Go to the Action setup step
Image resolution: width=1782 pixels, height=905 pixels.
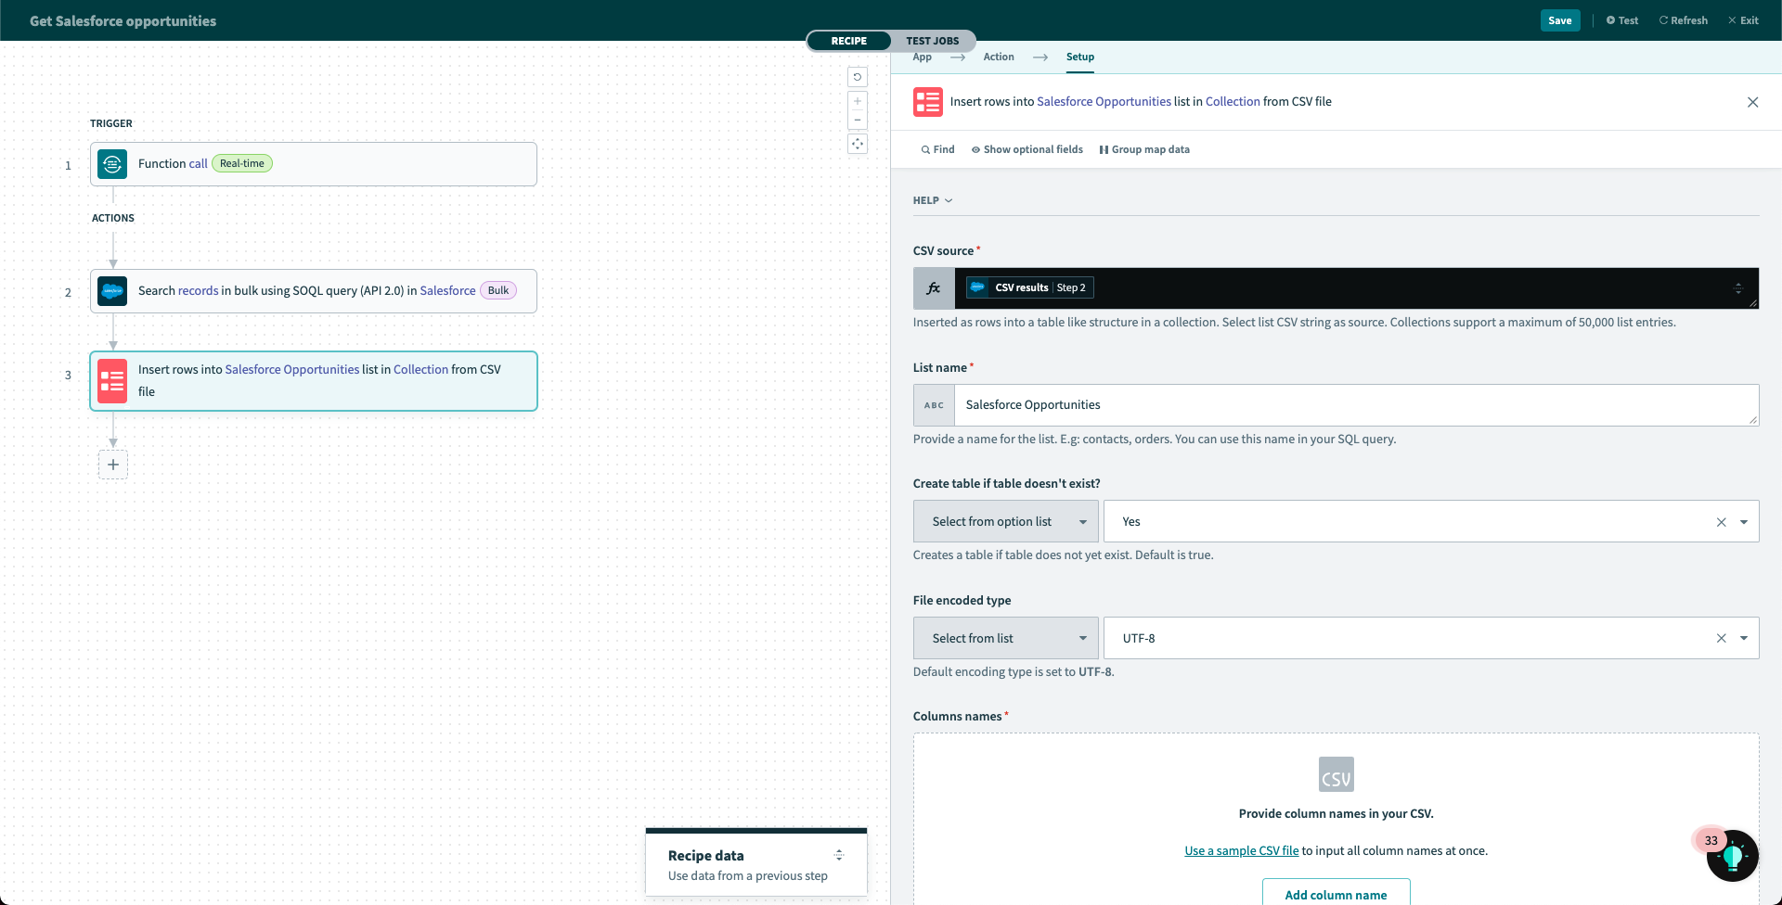999,57
